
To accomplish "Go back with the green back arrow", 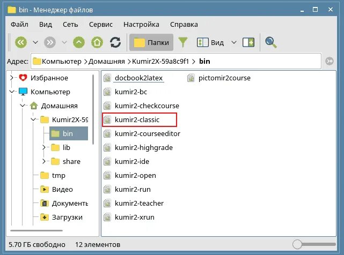I will tap(21, 42).
